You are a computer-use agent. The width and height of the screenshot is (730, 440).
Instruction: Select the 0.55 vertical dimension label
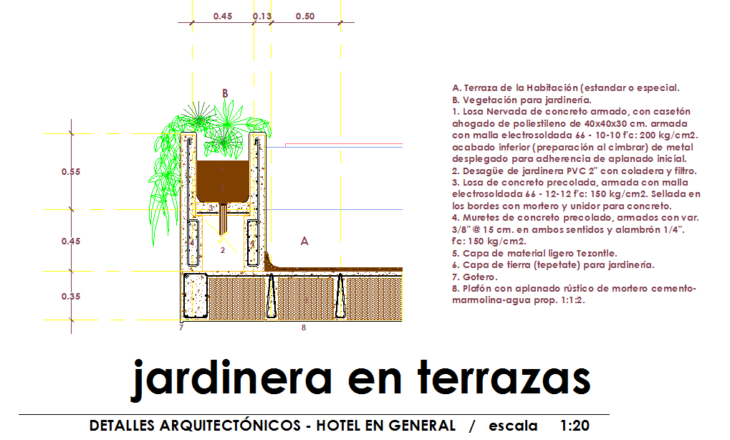click(70, 172)
